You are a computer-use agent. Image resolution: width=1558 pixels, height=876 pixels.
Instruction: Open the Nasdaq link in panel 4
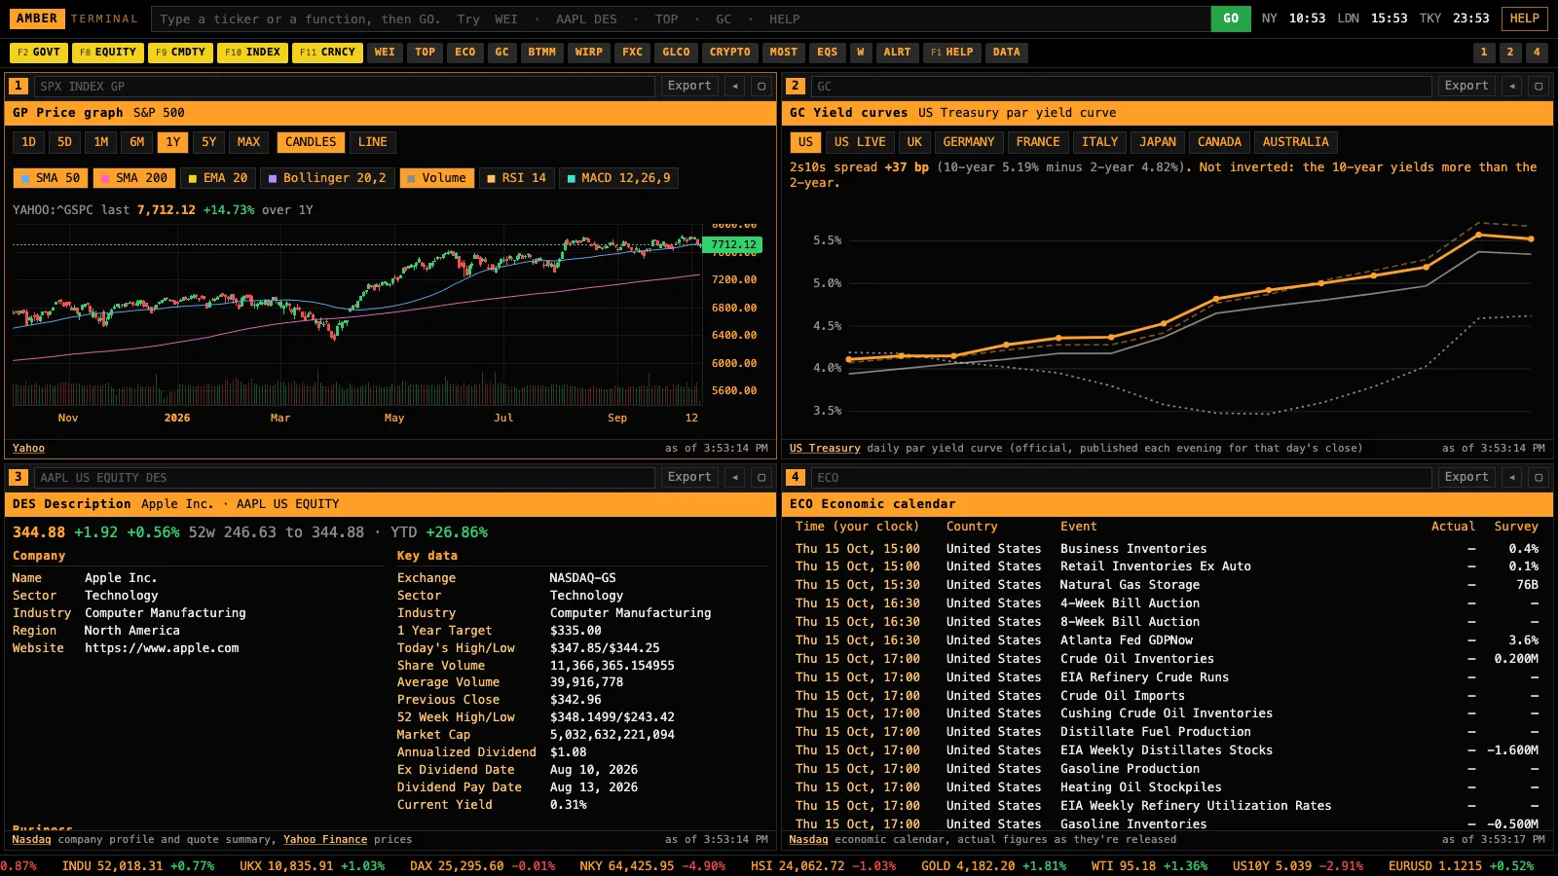click(808, 839)
